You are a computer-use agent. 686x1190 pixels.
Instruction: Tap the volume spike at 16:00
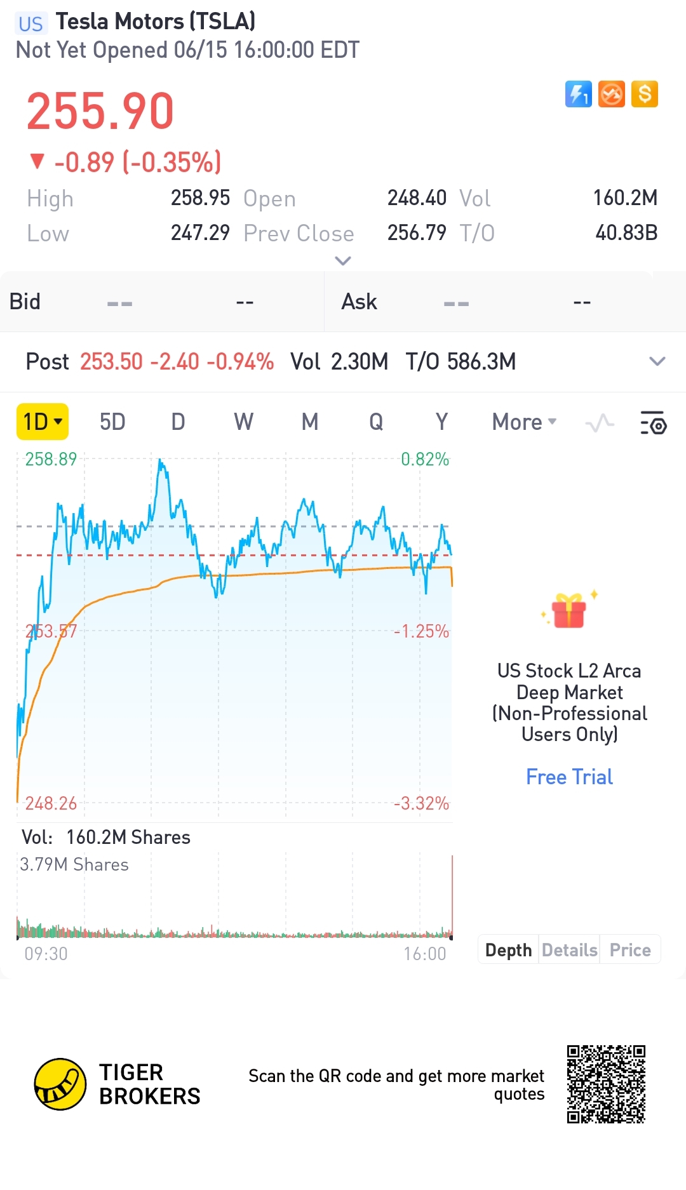(x=452, y=895)
